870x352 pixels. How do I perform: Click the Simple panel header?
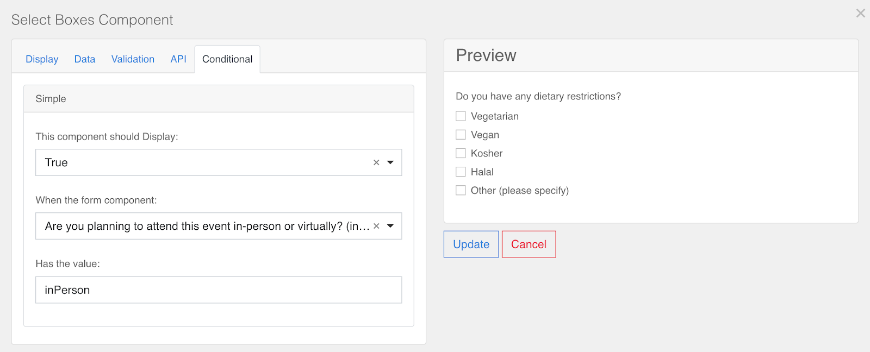[x=219, y=99]
